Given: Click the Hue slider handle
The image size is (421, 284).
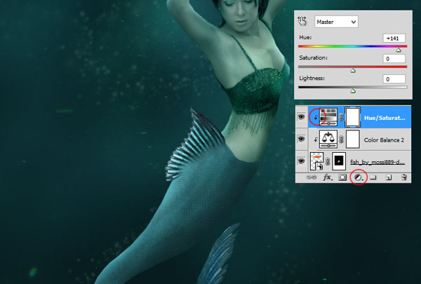Looking at the screenshot, I should [399, 50].
